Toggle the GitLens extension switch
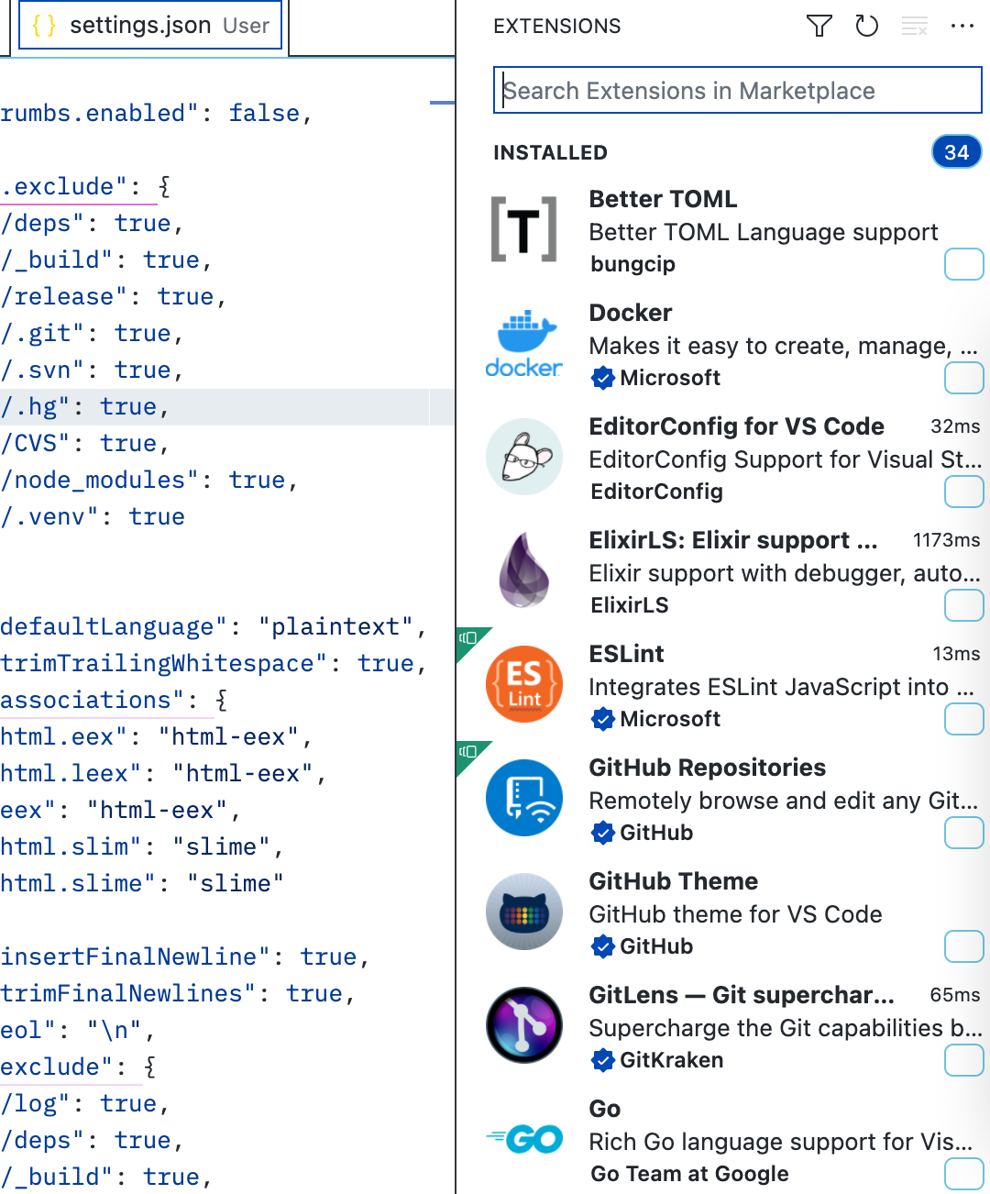Viewport: 990px width, 1194px height. pyautogui.click(x=963, y=1060)
